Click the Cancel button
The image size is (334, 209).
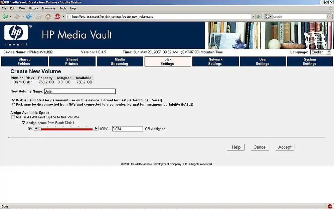(x=260, y=147)
